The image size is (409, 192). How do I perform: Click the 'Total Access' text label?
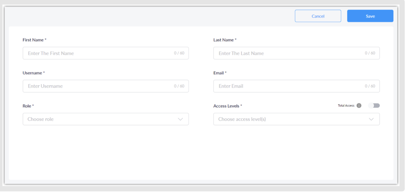point(346,106)
